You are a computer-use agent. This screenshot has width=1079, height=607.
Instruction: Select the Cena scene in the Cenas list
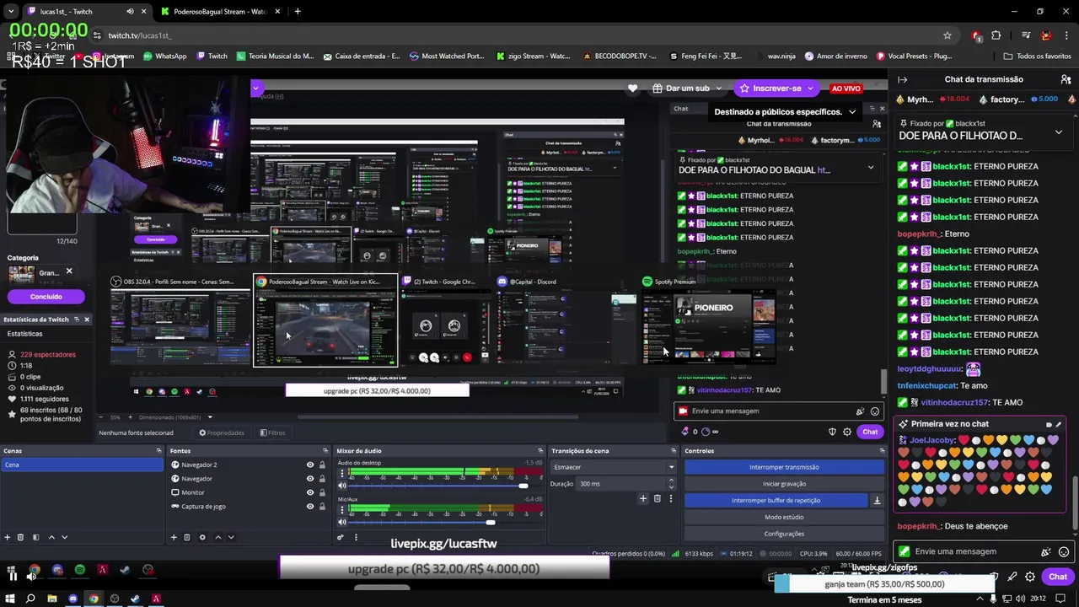[82, 465]
